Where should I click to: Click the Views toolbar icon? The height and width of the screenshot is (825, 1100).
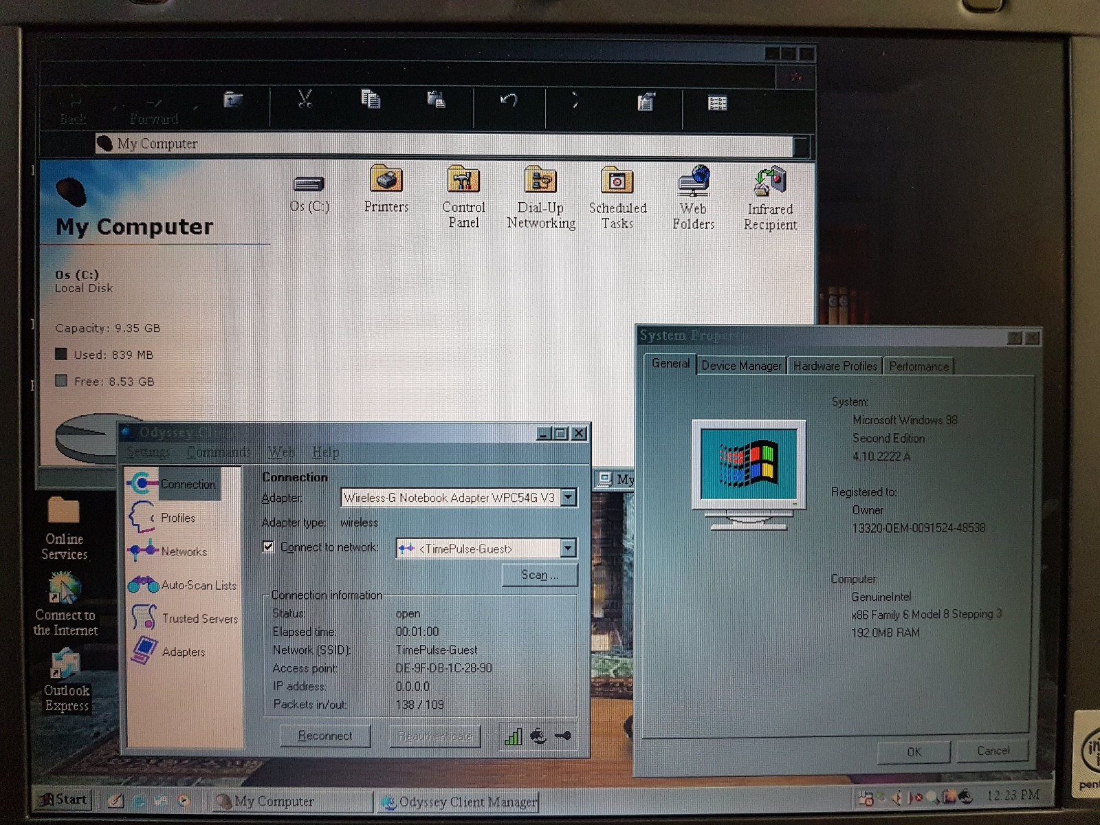coord(717,103)
